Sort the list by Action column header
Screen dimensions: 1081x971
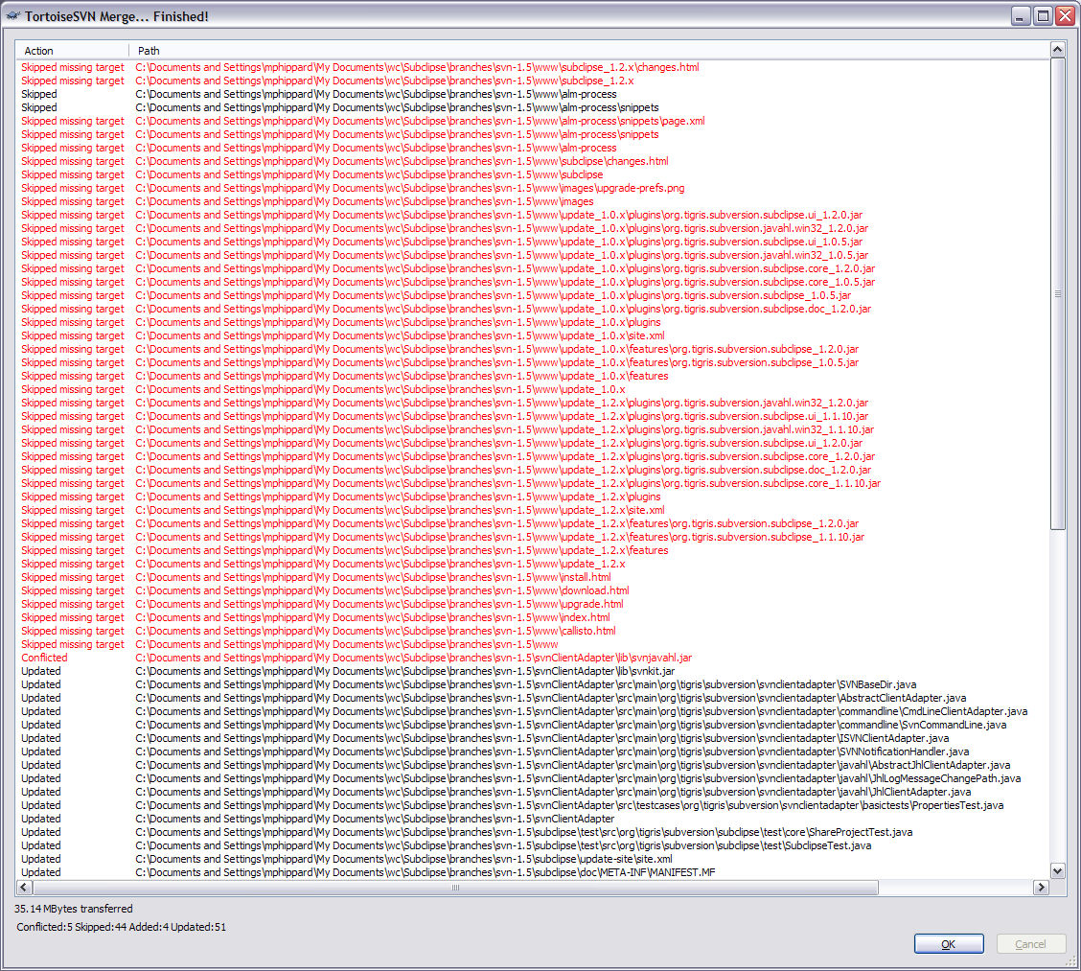72,51
